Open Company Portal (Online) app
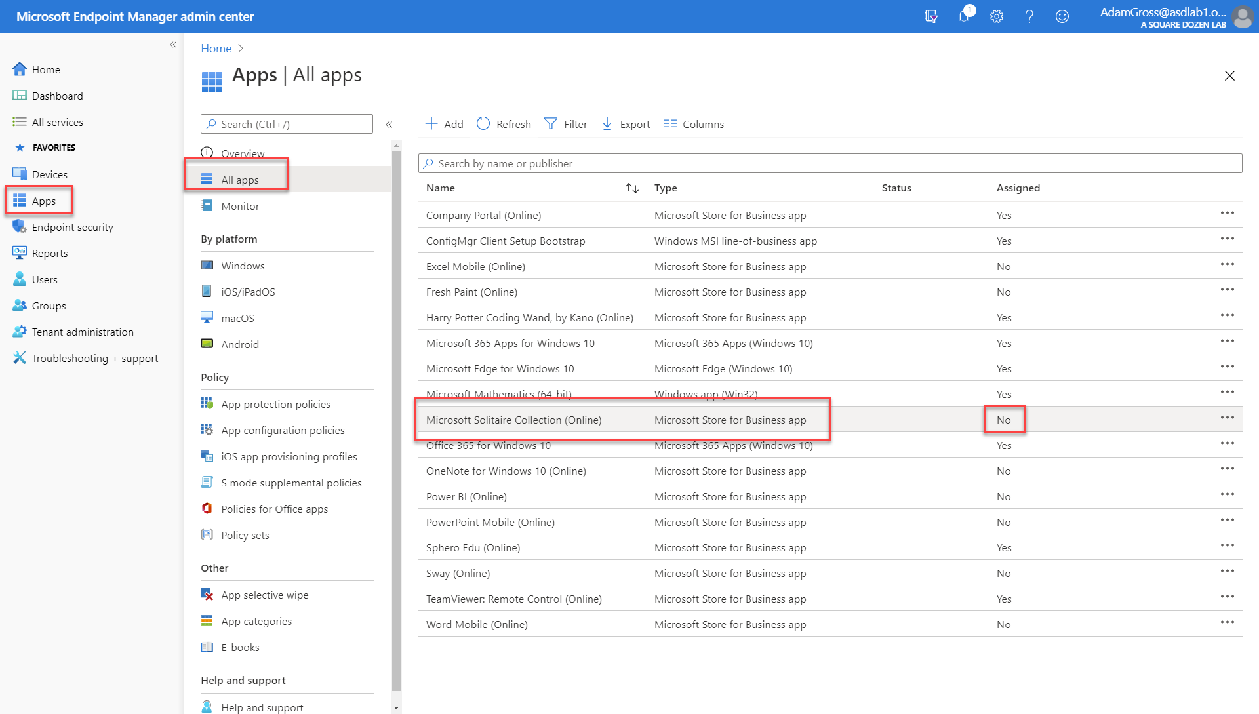 click(x=483, y=215)
